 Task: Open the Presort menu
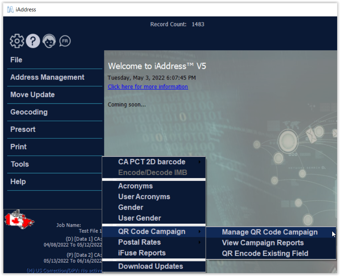click(55, 130)
